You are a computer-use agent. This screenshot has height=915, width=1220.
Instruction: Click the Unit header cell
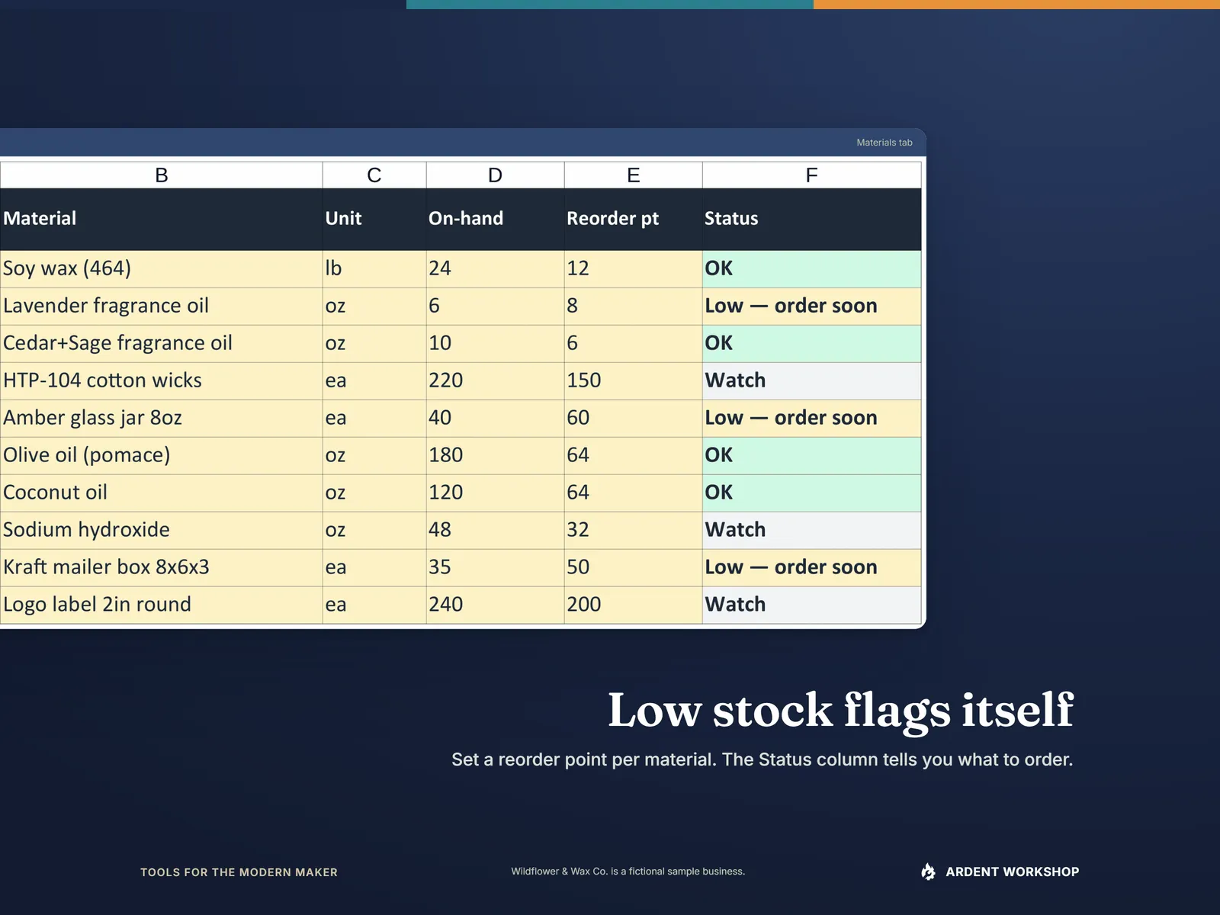click(x=374, y=219)
